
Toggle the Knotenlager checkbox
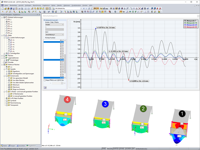7,60
